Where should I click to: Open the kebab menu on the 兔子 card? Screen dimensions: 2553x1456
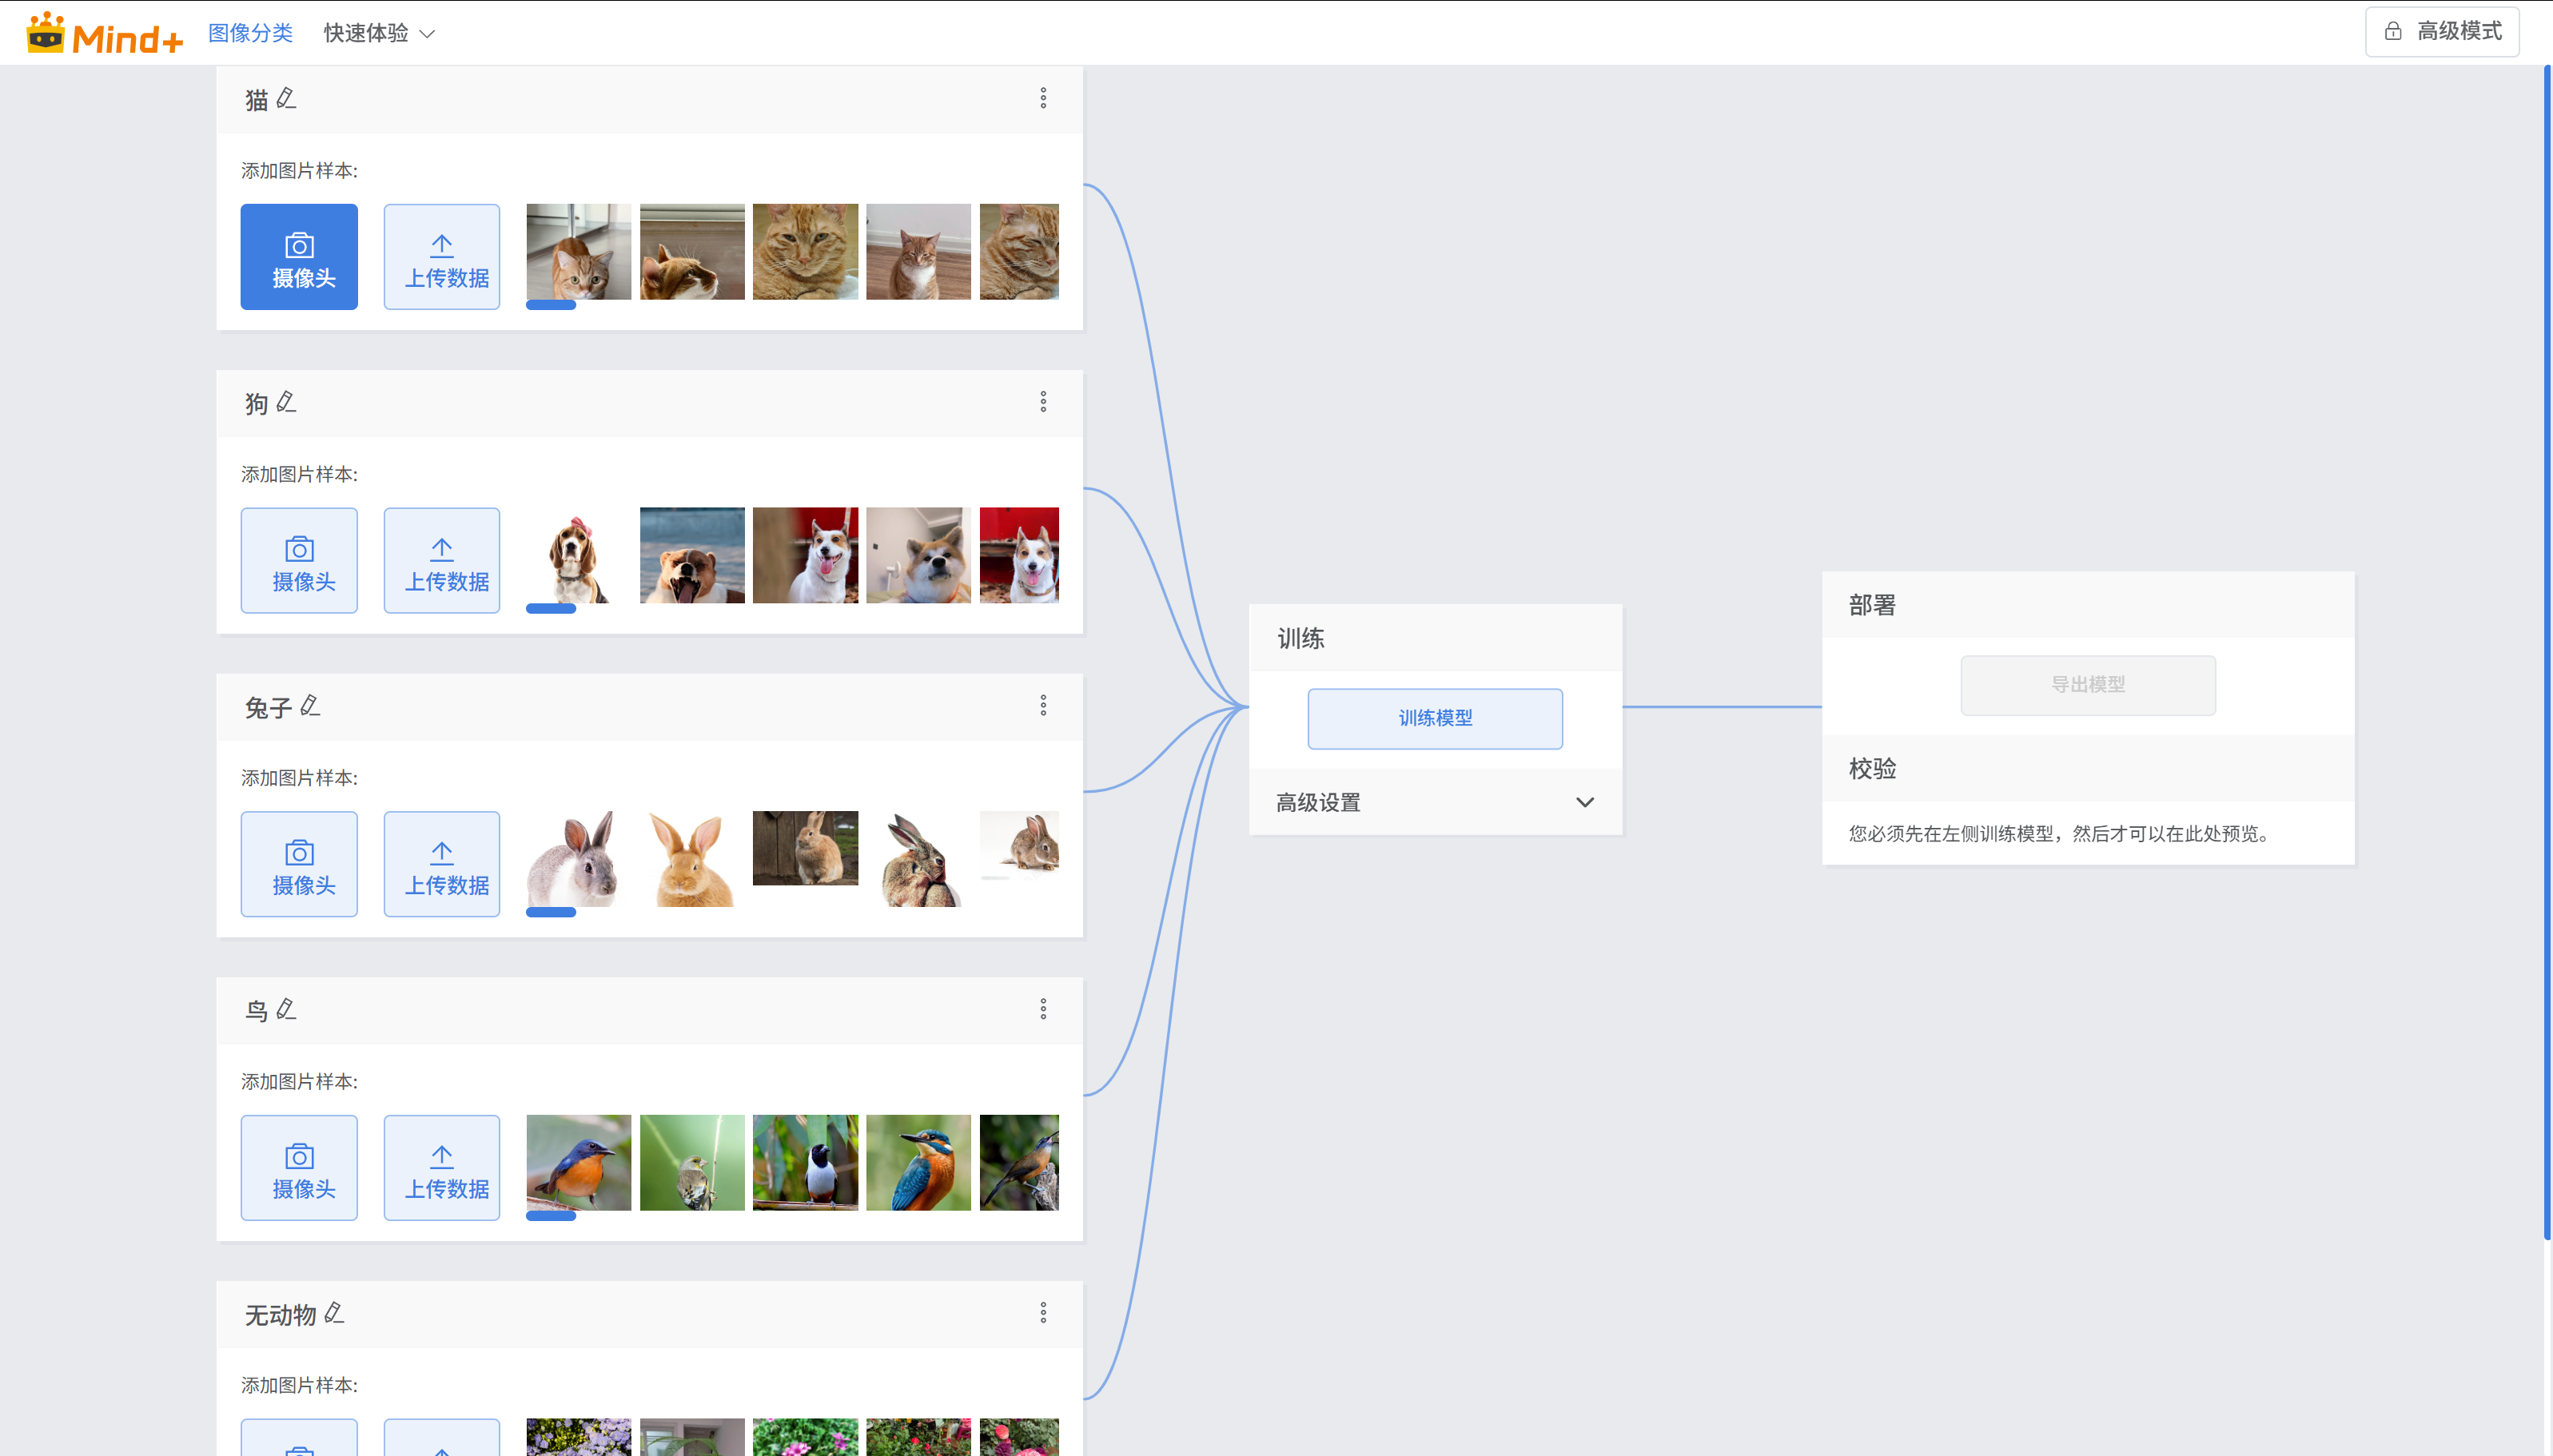point(1042,706)
